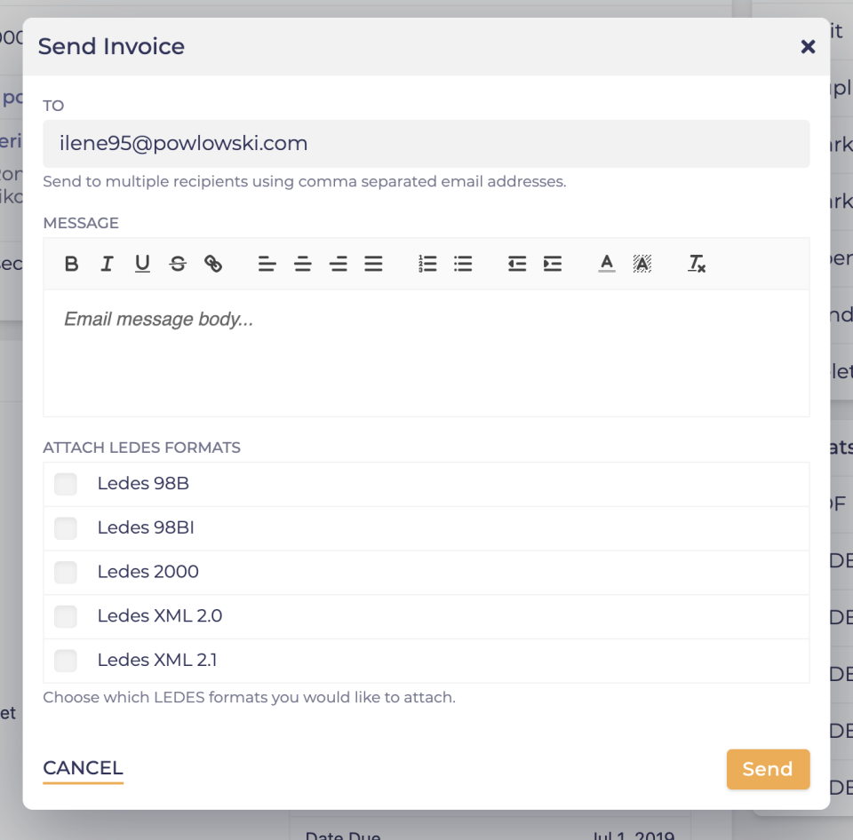Screen dimensions: 853x840
Task: Create a numbered list
Action: (x=427, y=264)
